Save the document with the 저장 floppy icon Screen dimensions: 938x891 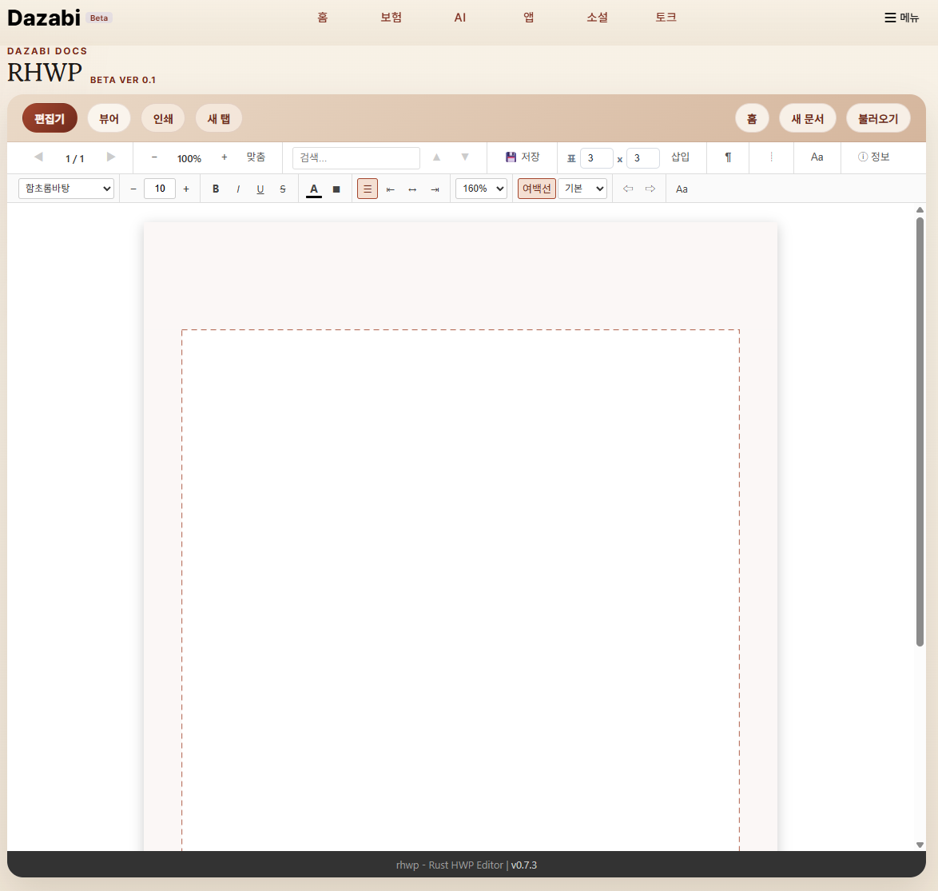tap(523, 157)
